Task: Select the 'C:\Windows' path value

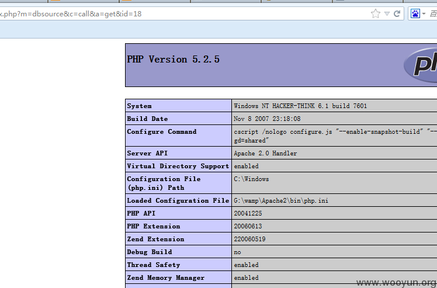Action: (x=251, y=179)
